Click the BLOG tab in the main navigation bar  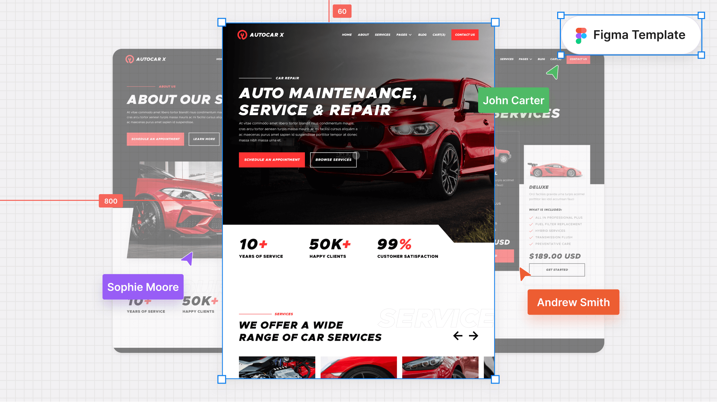point(422,34)
